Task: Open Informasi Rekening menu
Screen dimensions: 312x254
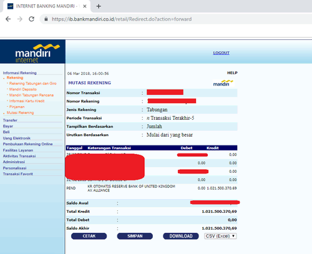Action: [x=20, y=73]
